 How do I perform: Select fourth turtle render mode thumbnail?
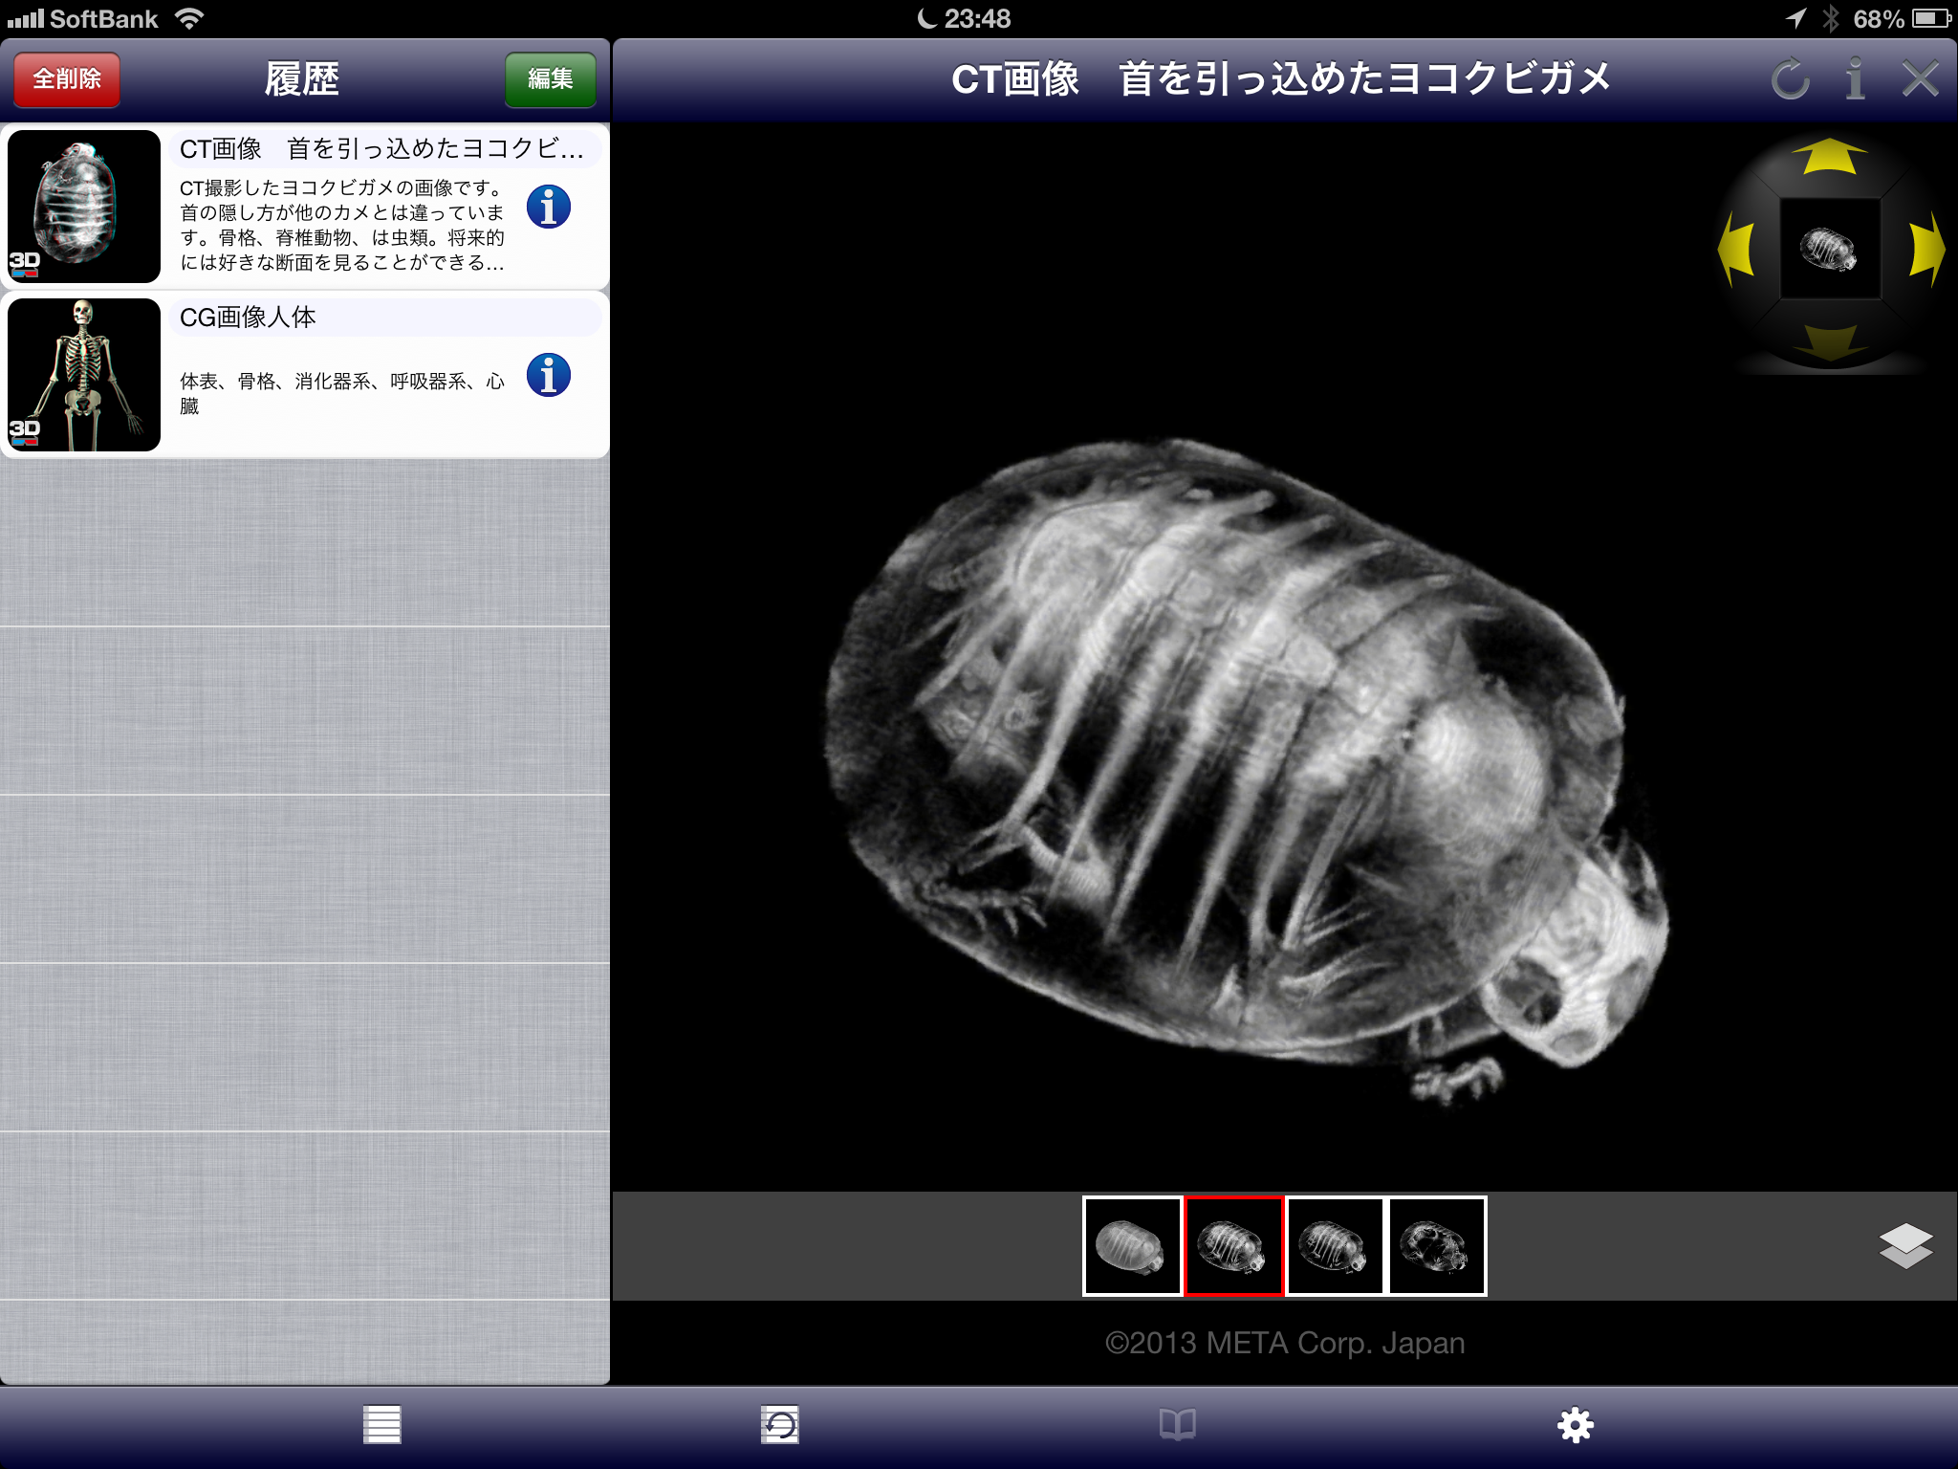click(x=1437, y=1246)
